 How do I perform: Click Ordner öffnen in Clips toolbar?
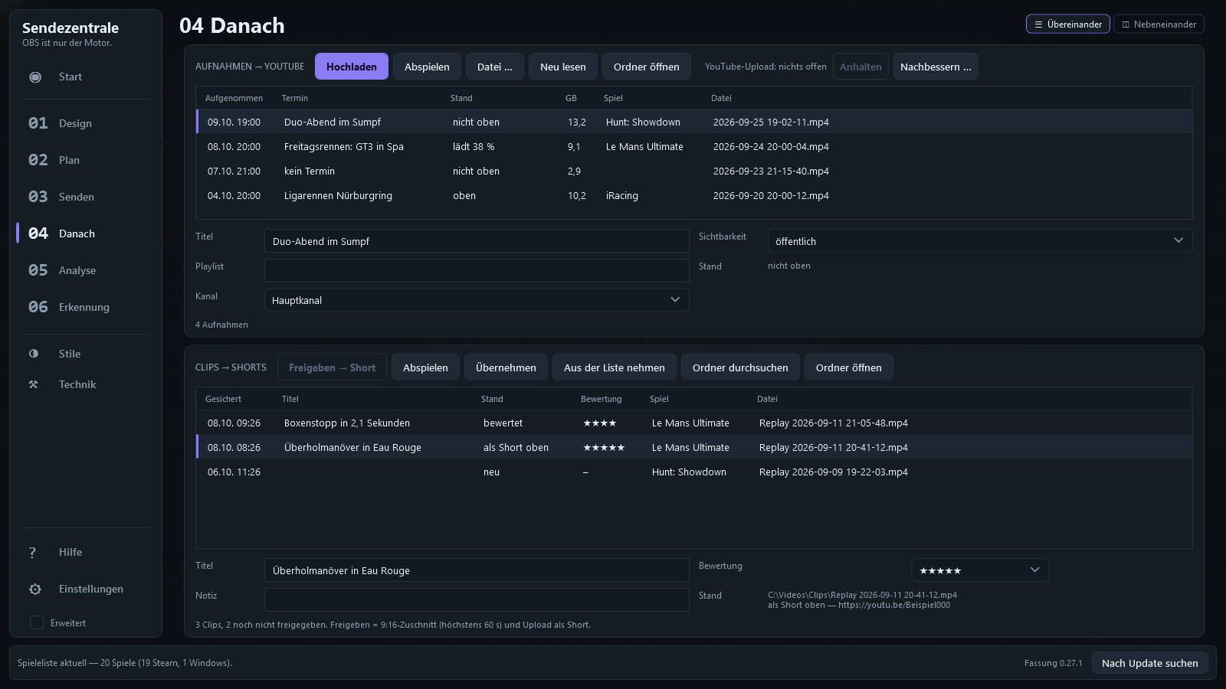coord(848,367)
